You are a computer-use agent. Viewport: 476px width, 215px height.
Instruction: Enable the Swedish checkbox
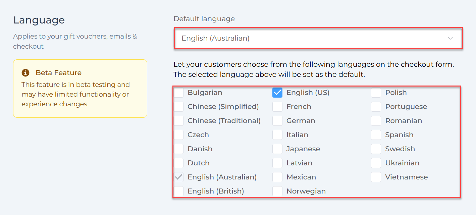tap(376, 149)
